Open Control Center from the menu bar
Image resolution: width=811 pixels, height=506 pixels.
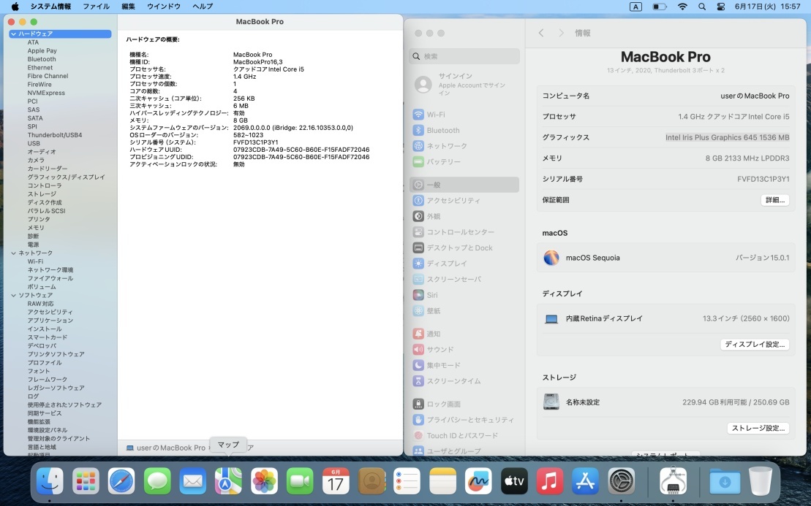pyautogui.click(x=720, y=7)
